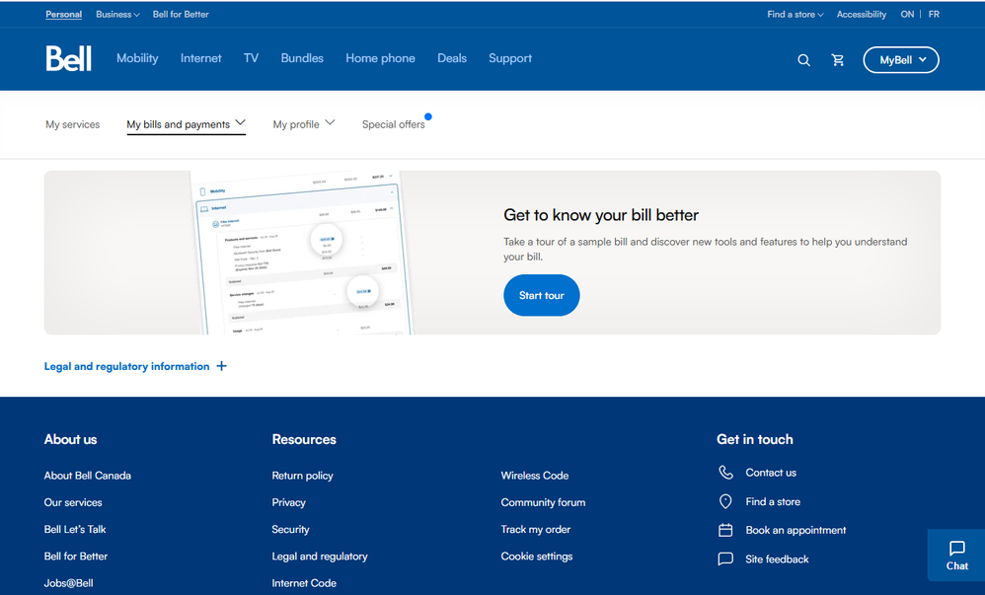Open Jobs@Bell link

(68, 583)
